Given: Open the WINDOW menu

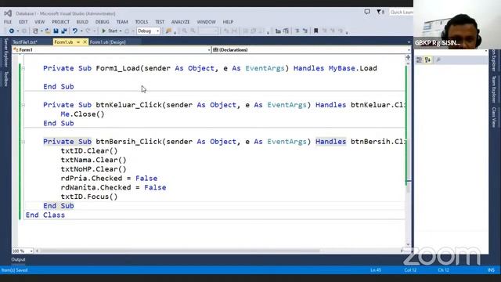Looking at the screenshot, I should tap(207, 22).
